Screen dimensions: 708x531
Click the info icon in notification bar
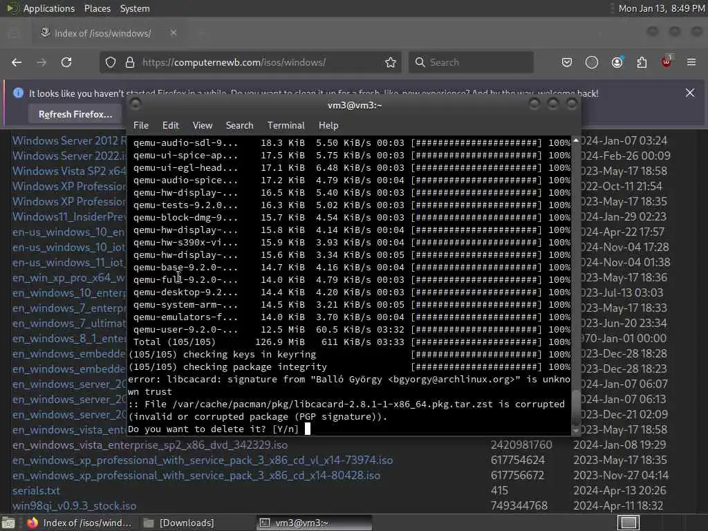[x=18, y=93]
